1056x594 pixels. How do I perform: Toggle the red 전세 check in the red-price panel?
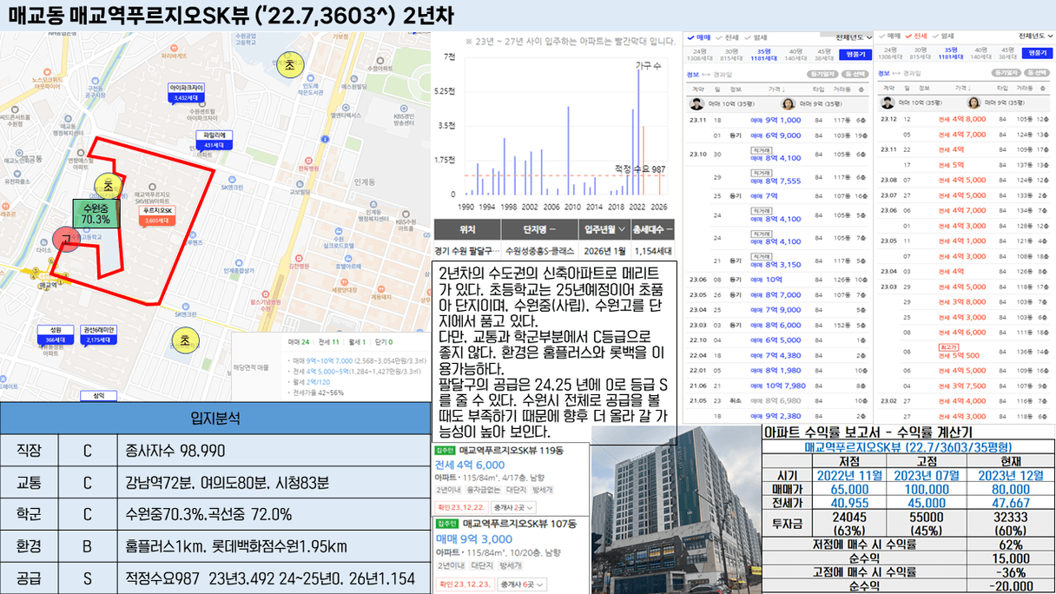coord(916,36)
